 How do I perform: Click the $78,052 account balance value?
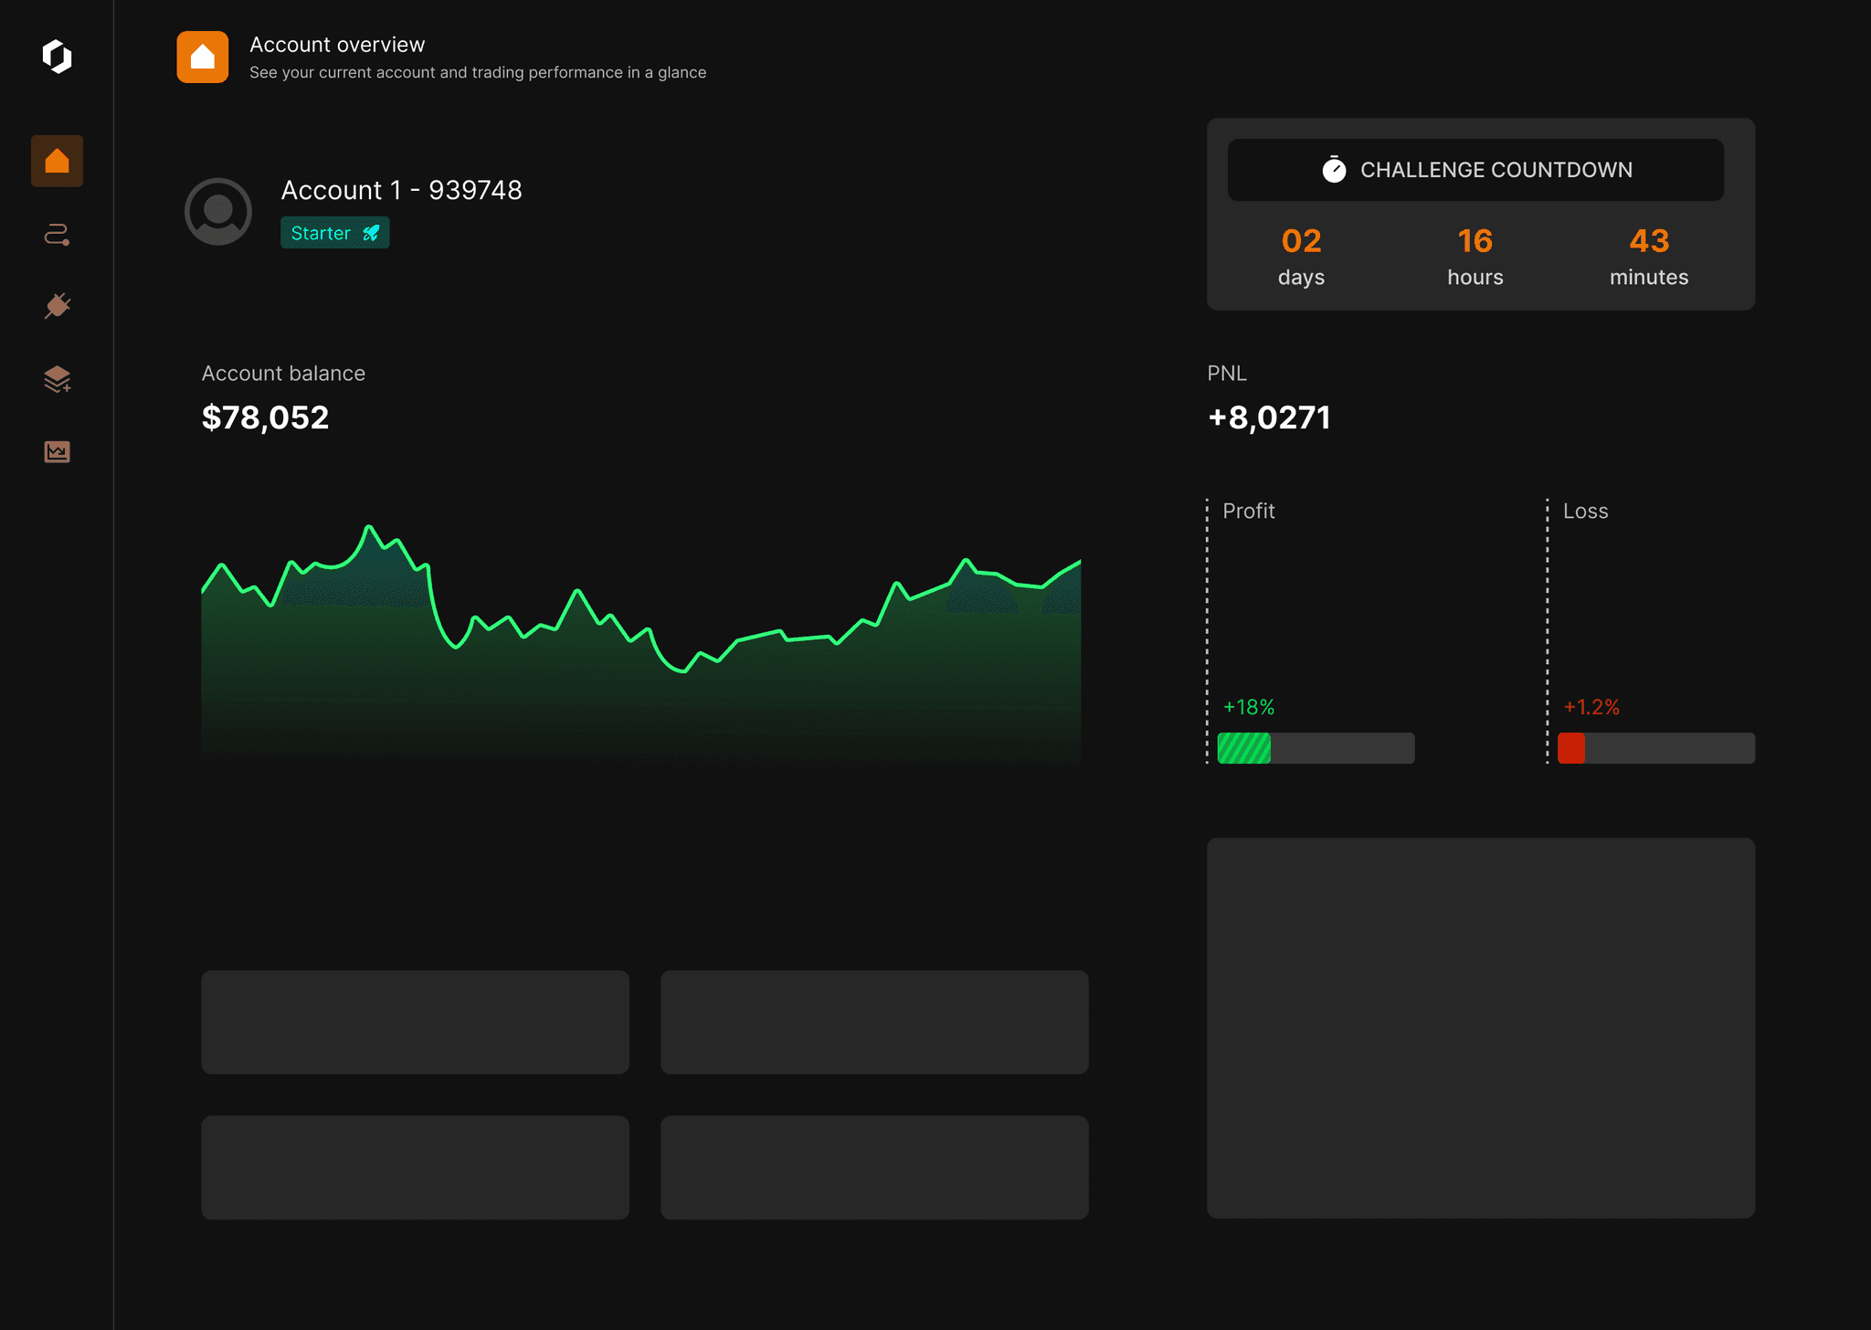point(265,417)
